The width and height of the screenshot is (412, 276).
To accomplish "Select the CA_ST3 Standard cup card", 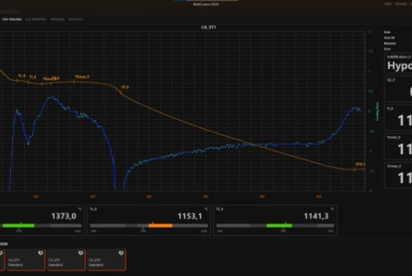I will (x=66, y=260).
